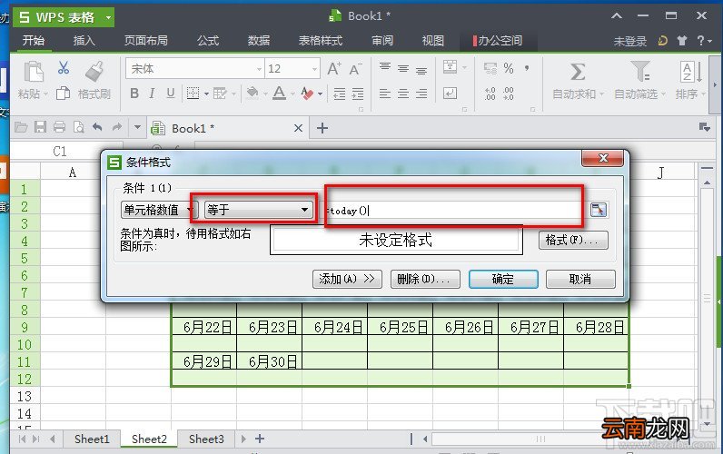723x454 pixels.
Task: Select the Format Painter brush icon
Action: click(x=94, y=72)
